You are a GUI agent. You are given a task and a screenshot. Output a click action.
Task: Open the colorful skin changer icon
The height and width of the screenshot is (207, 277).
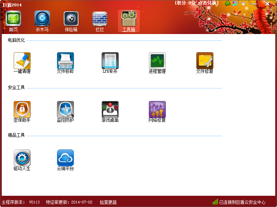coord(235,4)
